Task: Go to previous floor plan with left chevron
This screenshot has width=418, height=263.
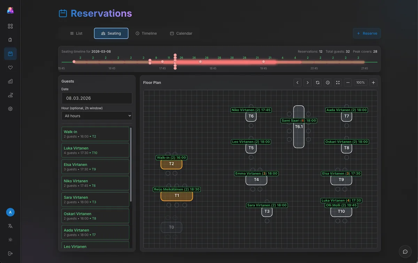Action: 297,83
